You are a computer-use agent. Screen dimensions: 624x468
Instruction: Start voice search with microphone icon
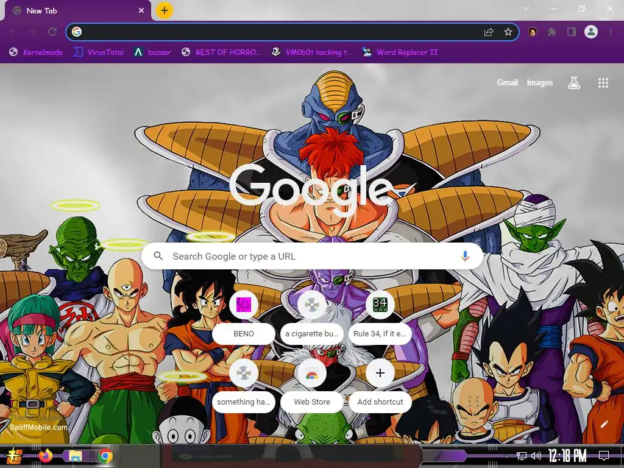pyautogui.click(x=465, y=257)
